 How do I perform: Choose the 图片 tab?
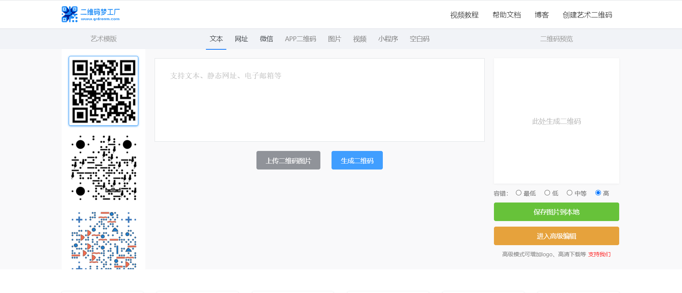[334, 39]
